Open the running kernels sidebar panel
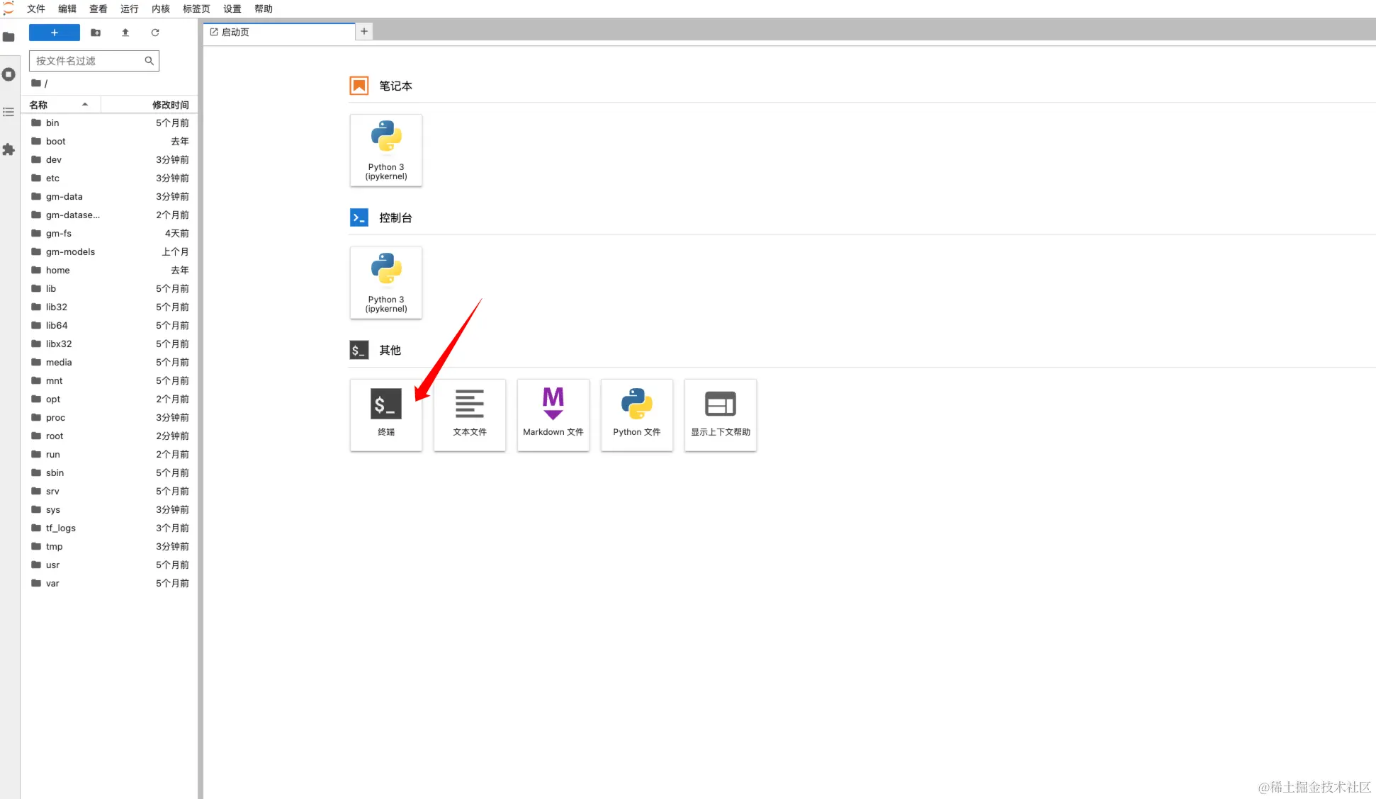 click(x=9, y=74)
